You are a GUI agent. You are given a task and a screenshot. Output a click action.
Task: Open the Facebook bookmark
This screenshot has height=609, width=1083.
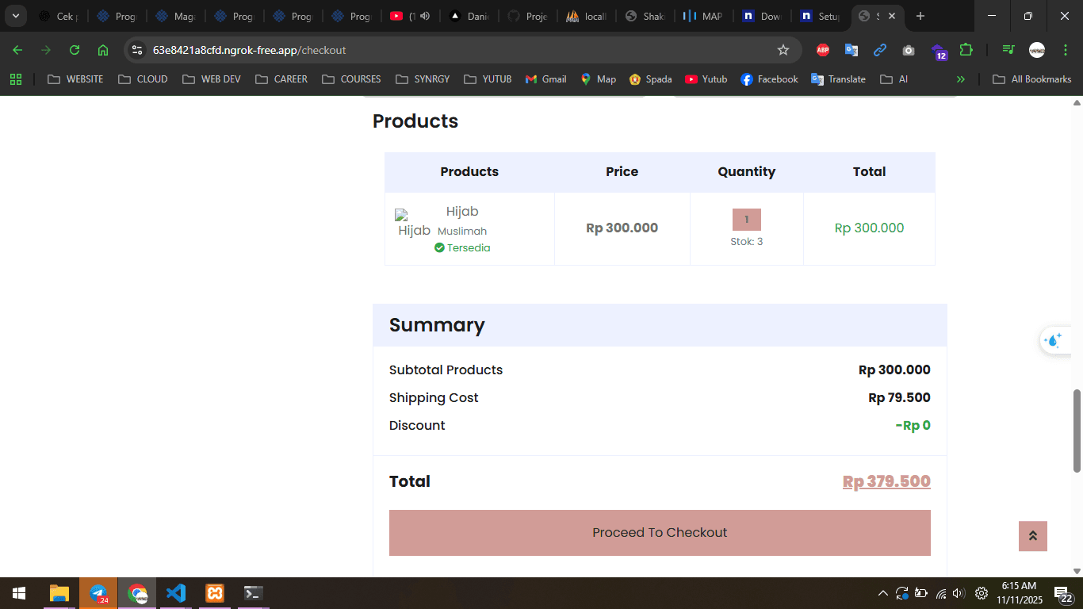click(768, 79)
